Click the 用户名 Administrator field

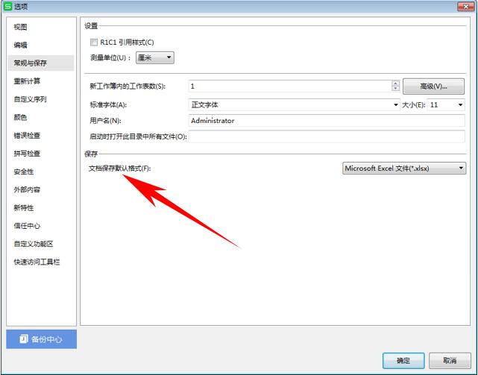(327, 121)
